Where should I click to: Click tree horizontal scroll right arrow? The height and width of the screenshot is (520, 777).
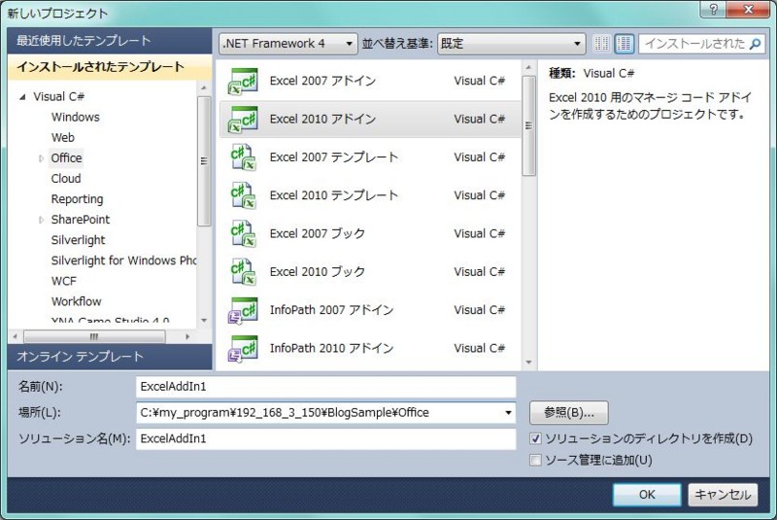(187, 336)
